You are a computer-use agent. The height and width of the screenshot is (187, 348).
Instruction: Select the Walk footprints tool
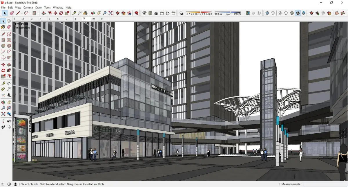3,127
